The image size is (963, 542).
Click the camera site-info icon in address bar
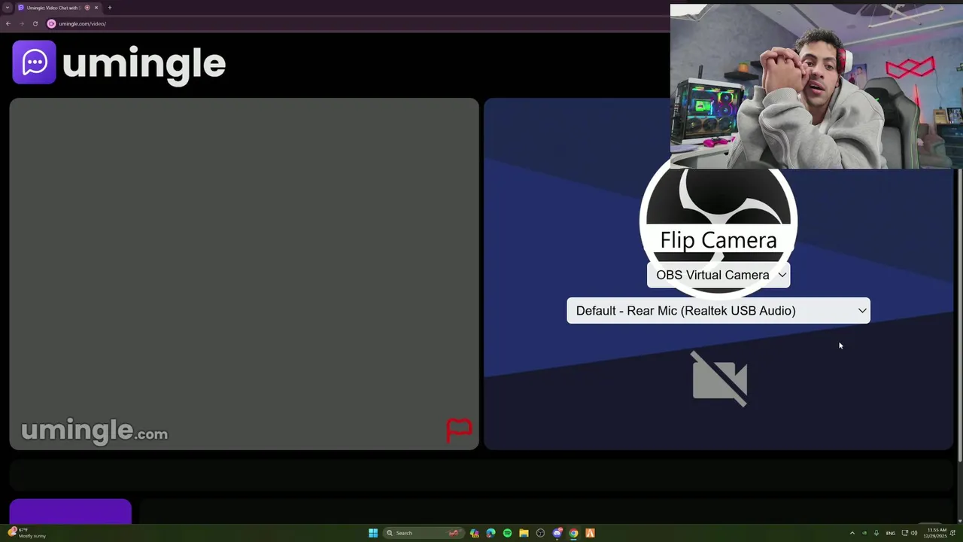[x=51, y=23]
